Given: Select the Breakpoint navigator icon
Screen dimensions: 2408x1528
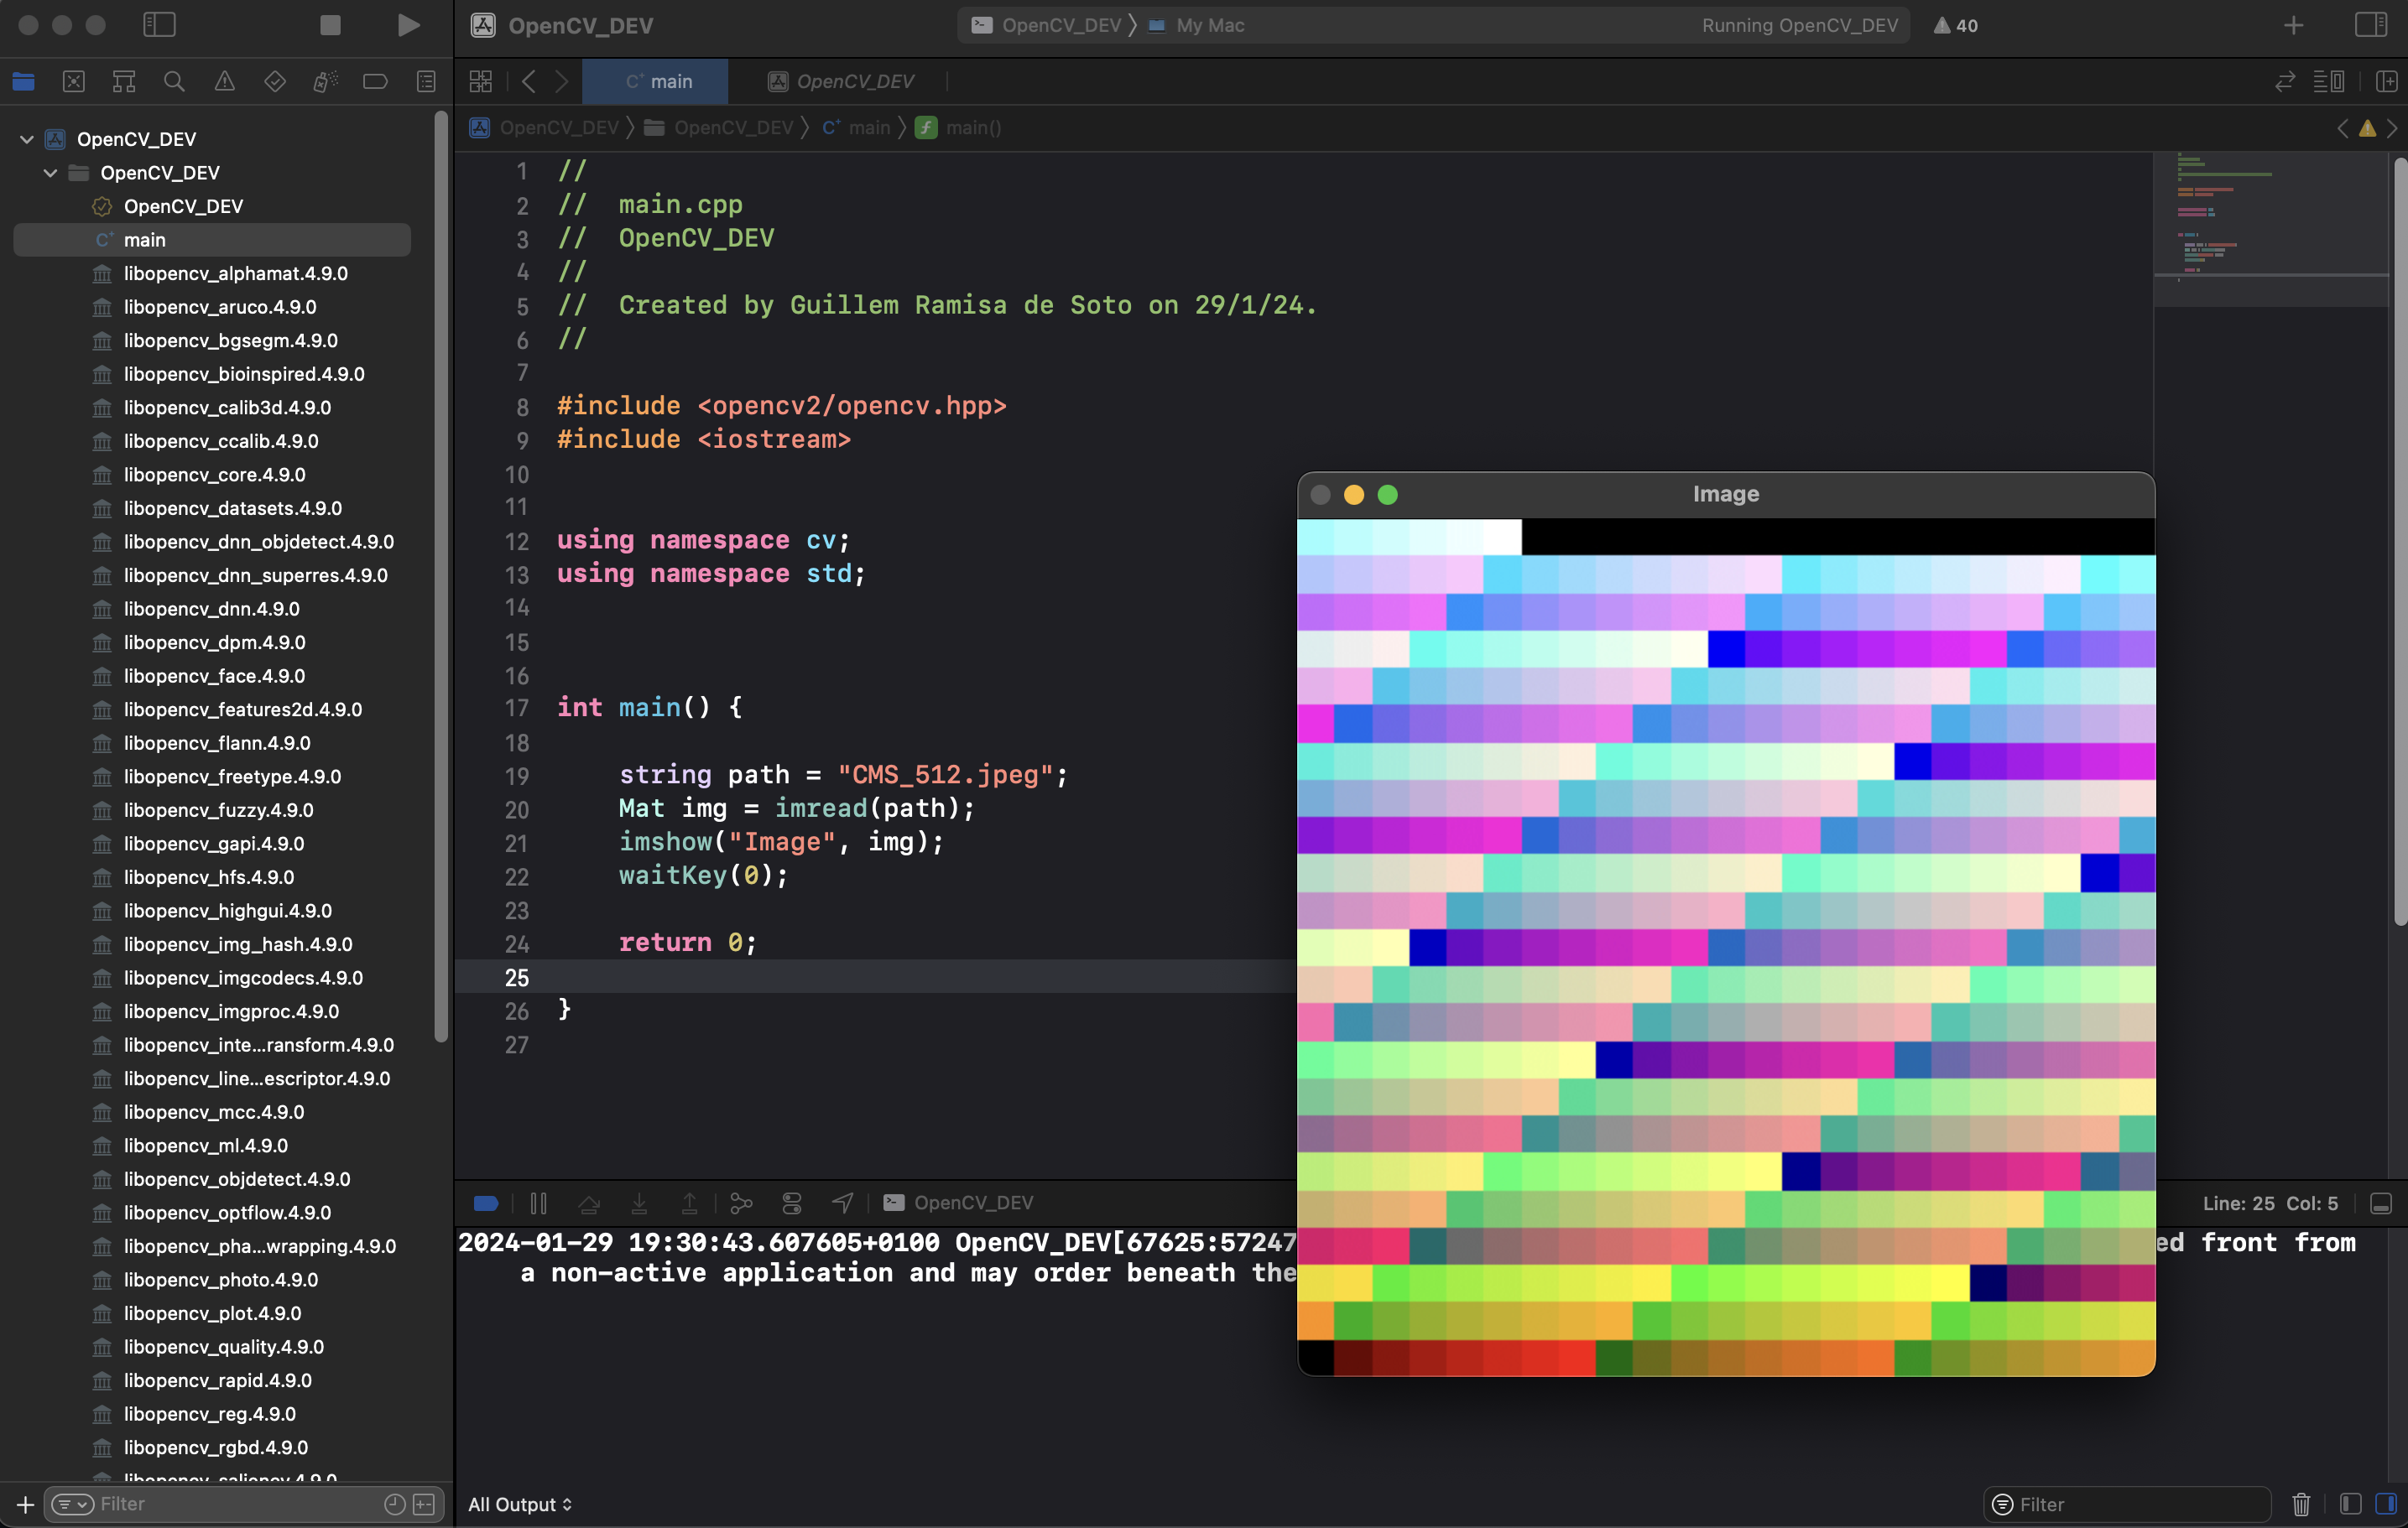Looking at the screenshot, I should pyautogui.click(x=375, y=82).
